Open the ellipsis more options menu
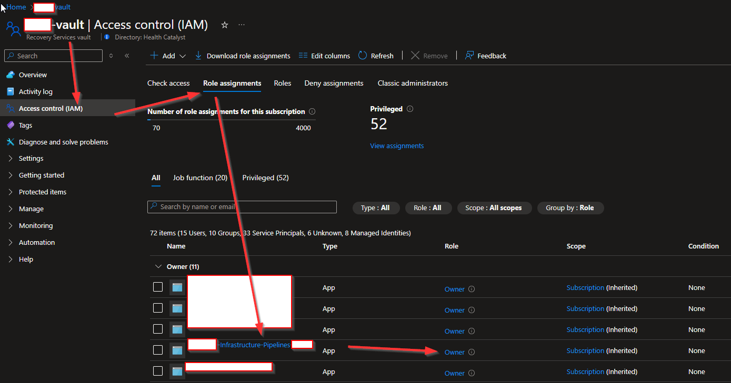 [242, 25]
